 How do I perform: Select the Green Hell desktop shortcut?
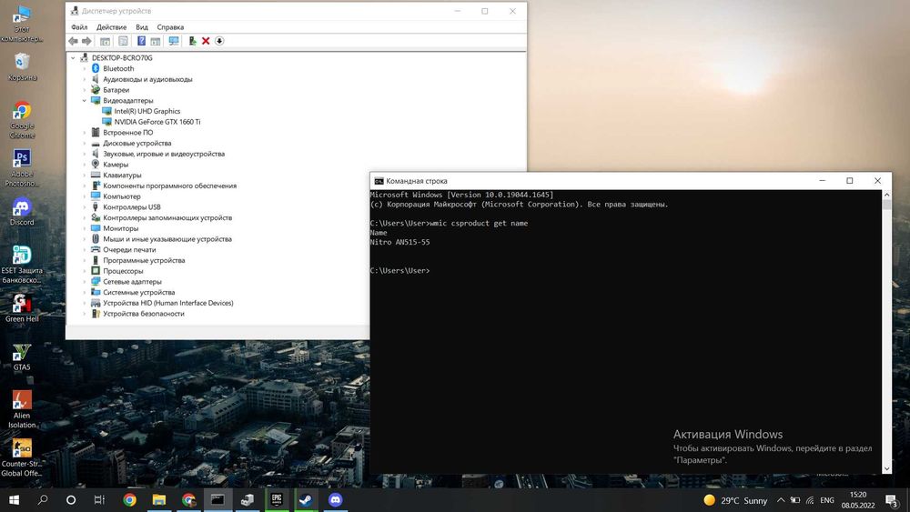[x=22, y=308]
